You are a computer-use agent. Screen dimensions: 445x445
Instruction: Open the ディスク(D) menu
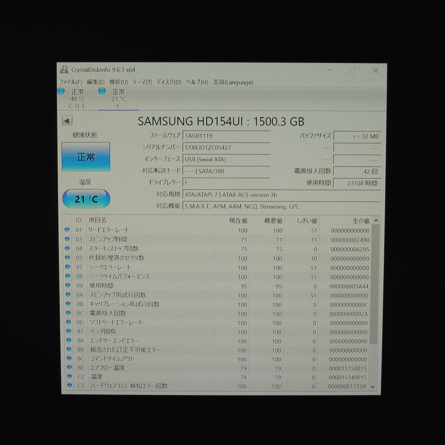[169, 82]
